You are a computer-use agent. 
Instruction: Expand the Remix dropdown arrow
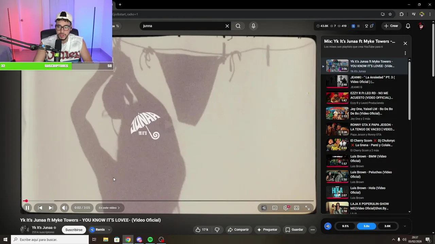109,230
